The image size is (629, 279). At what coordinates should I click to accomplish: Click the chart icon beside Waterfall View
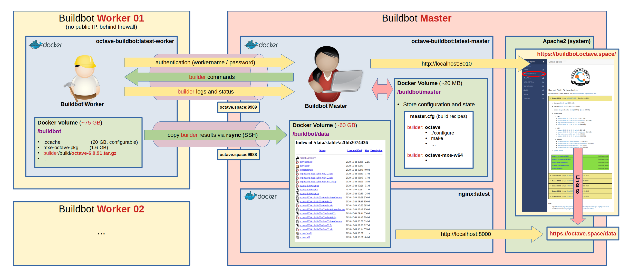click(x=543, y=82)
